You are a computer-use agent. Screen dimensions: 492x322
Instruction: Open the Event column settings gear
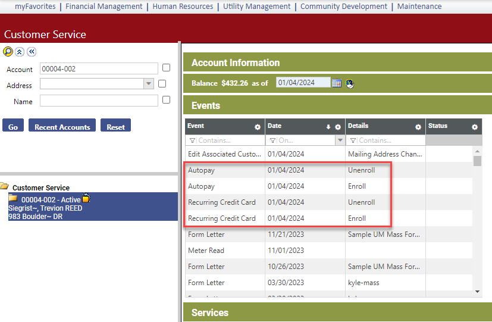click(258, 127)
